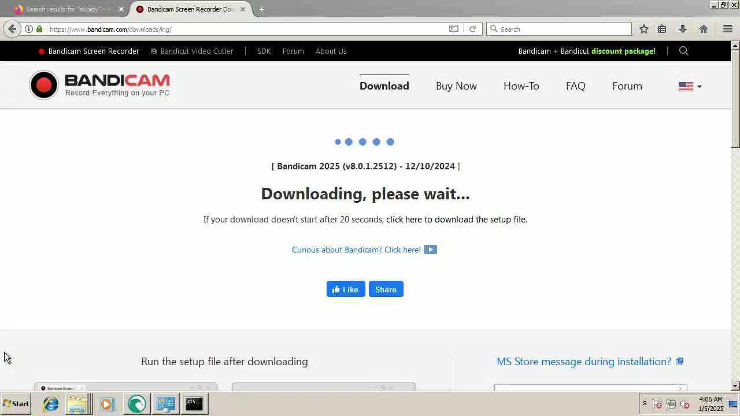Show bookmarks list icon in toolbar
Viewport: 740px width, 416px height.
[x=662, y=29]
